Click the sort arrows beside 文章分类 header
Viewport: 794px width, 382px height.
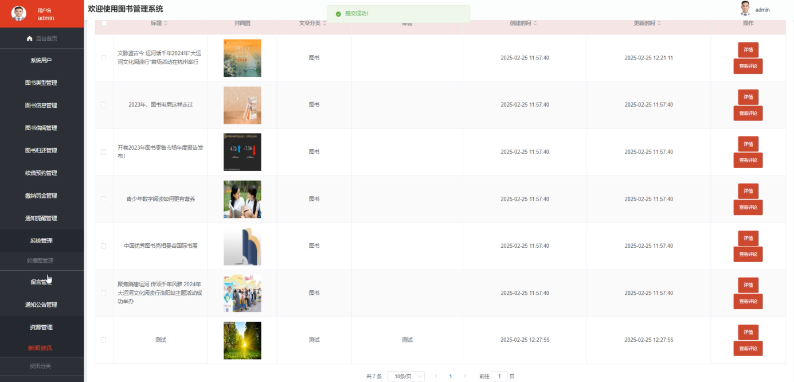(x=324, y=23)
